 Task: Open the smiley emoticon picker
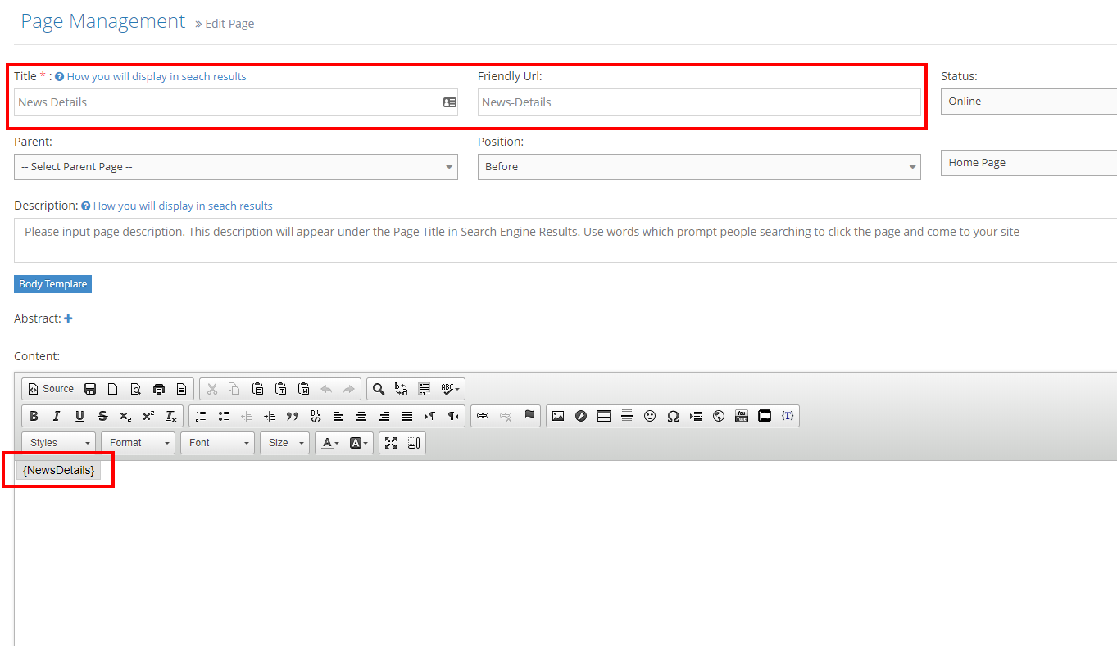pyautogui.click(x=650, y=416)
